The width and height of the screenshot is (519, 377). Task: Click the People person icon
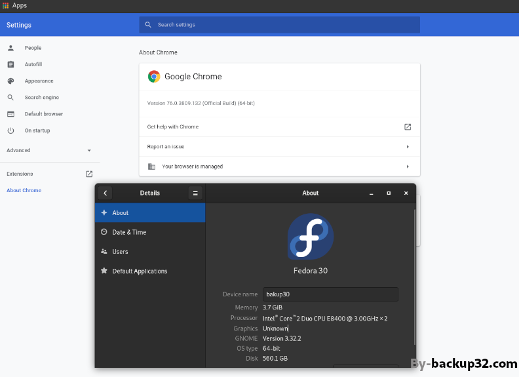[10, 48]
